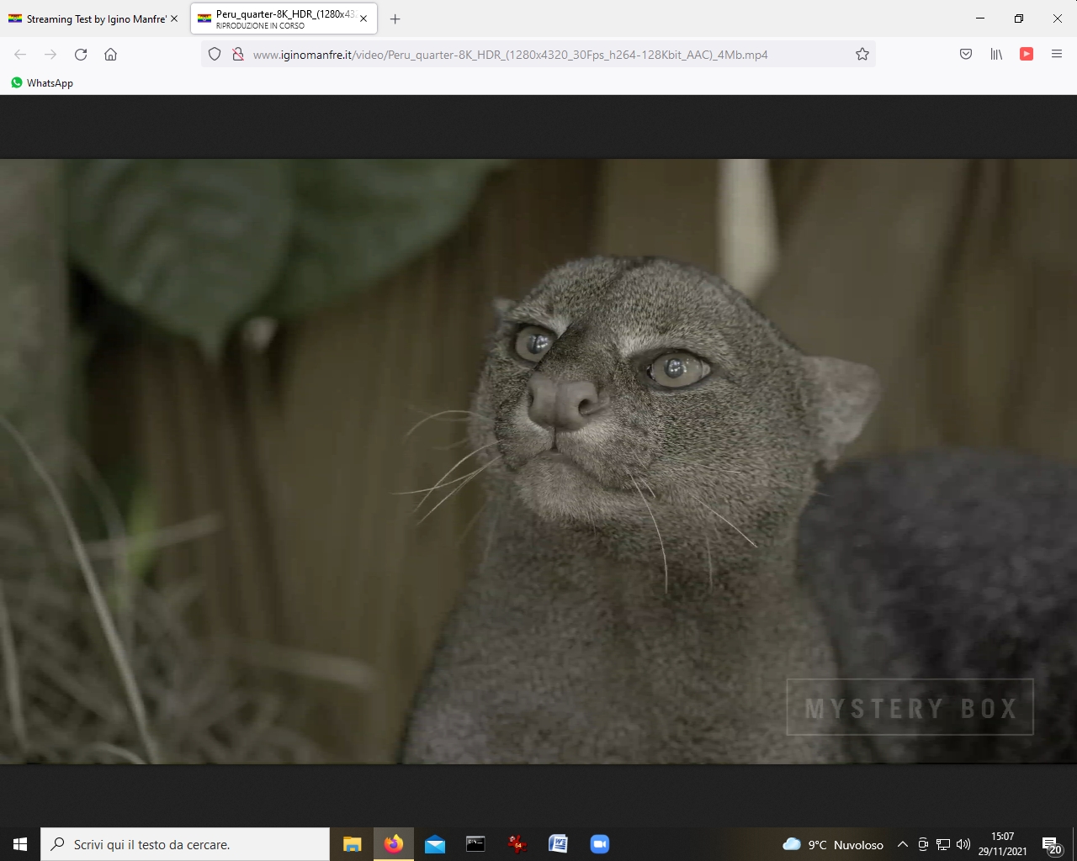This screenshot has height=861, width=1077.
Task: Open the Windows Start menu
Action: click(x=20, y=844)
